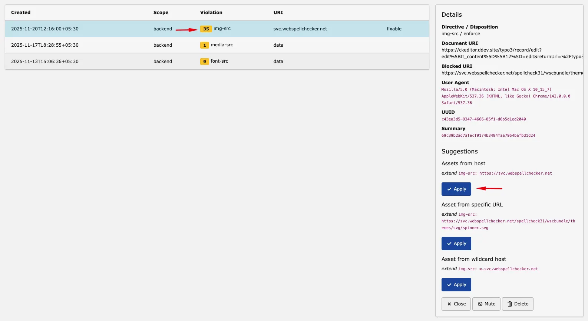Apply the 'Asset from specific URL' suggestion
The image size is (588, 321).
456,244
